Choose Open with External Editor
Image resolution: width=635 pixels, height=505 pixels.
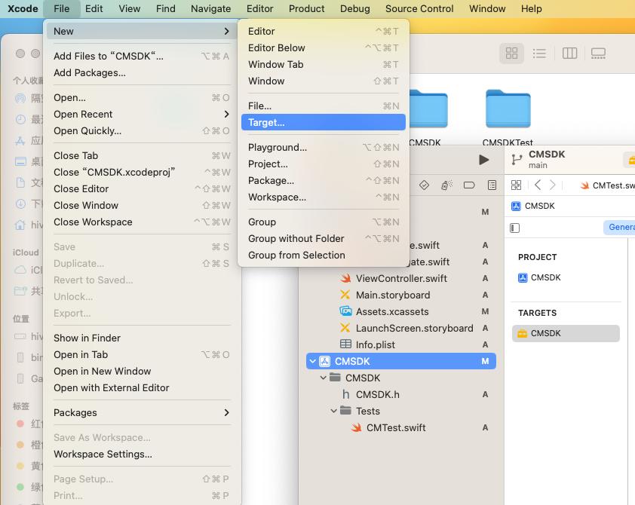point(142,387)
